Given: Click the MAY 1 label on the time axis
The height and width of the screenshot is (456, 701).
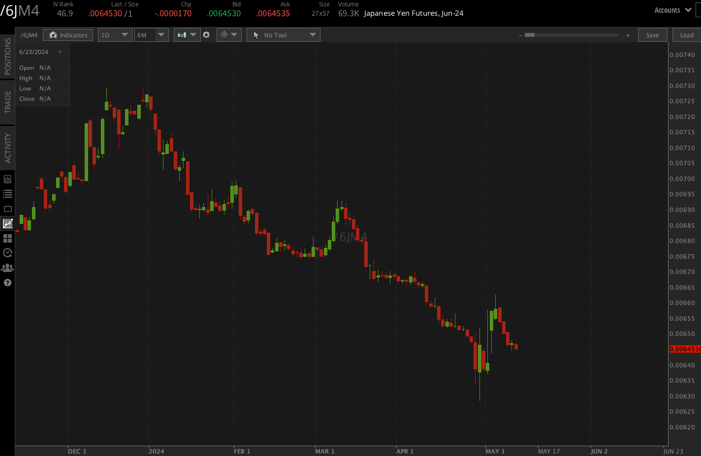Looking at the screenshot, I should click(495, 451).
